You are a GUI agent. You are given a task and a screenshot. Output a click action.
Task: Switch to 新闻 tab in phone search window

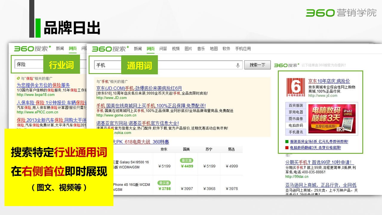(138, 49)
